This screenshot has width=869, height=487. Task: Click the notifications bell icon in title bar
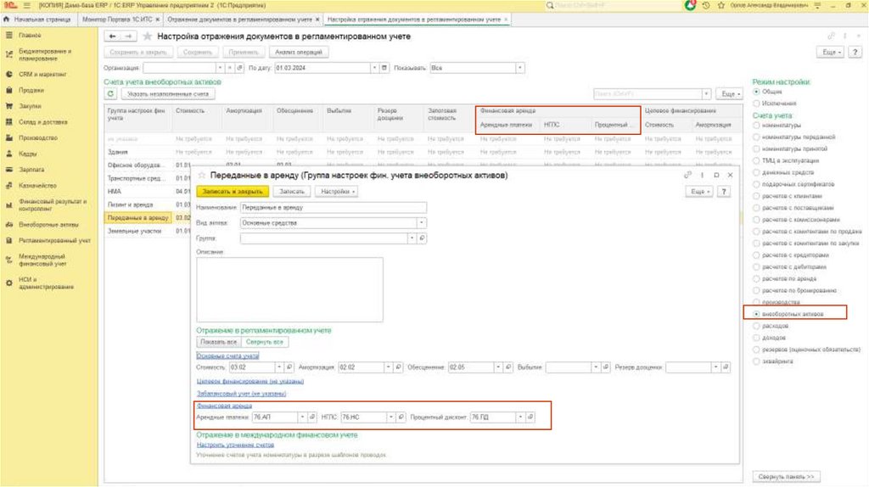[x=690, y=5]
